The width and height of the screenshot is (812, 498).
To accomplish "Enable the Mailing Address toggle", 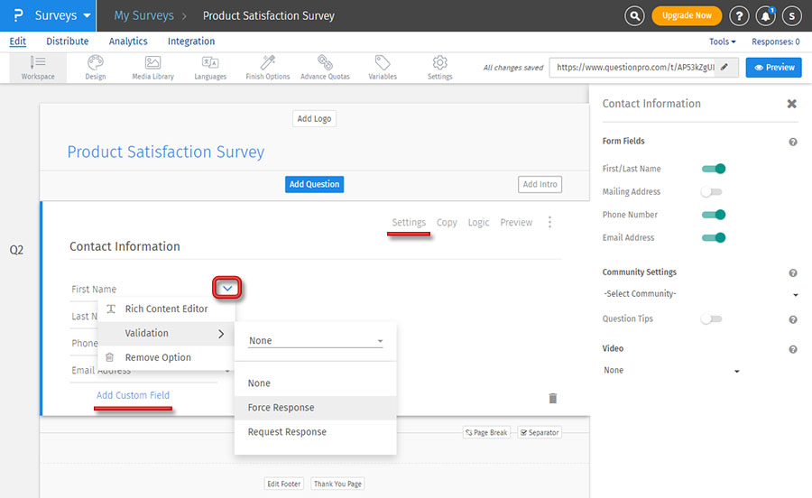I will tap(712, 192).
